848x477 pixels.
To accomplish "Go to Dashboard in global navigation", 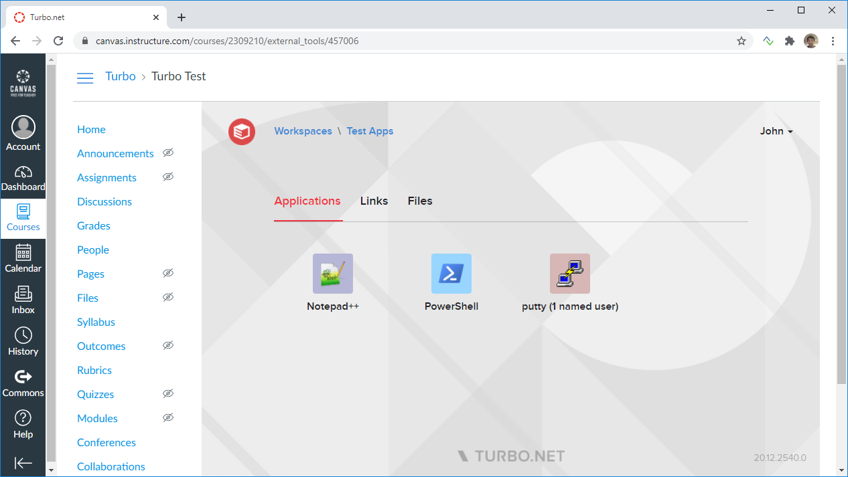I will point(23,179).
